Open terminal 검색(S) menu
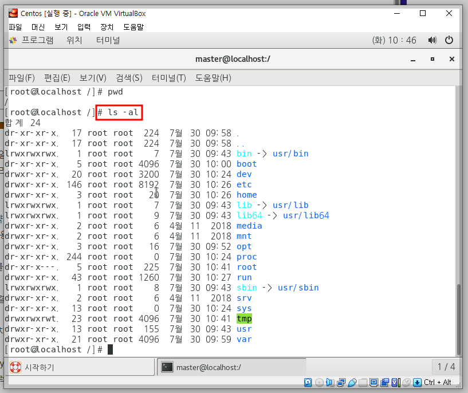Screen dimensions: 468x393 point(129,78)
